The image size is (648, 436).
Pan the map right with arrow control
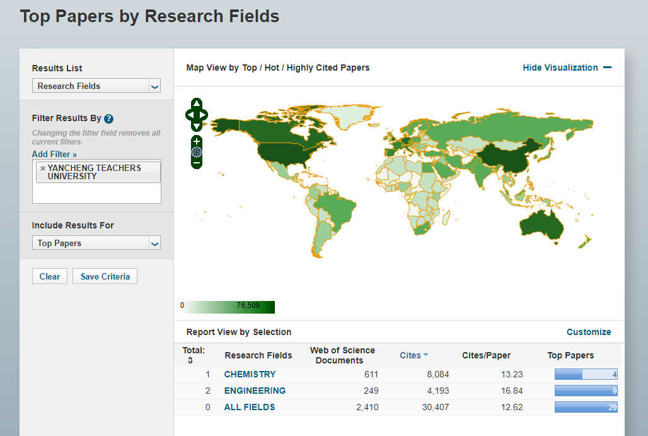click(204, 115)
